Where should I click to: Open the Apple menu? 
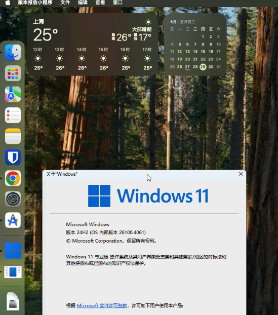8,3
